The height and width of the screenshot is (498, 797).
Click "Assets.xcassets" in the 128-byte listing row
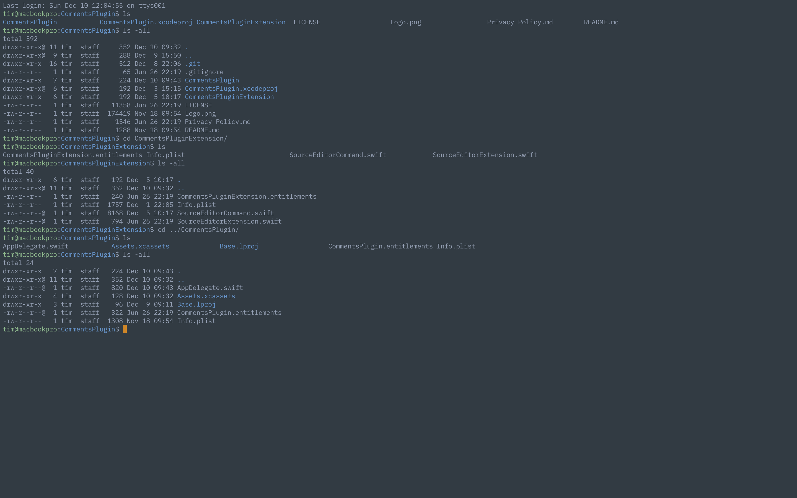pyautogui.click(x=206, y=296)
